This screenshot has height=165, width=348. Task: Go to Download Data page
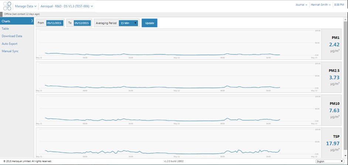12,36
